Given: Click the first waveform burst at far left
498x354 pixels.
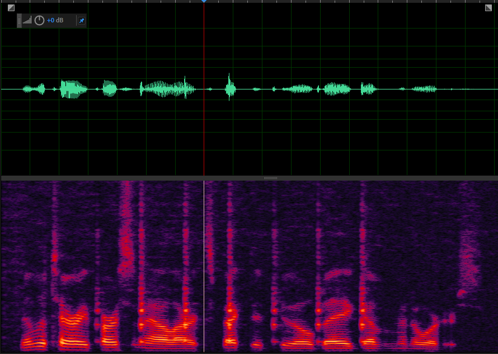Looking at the screenshot, I should click(34, 89).
